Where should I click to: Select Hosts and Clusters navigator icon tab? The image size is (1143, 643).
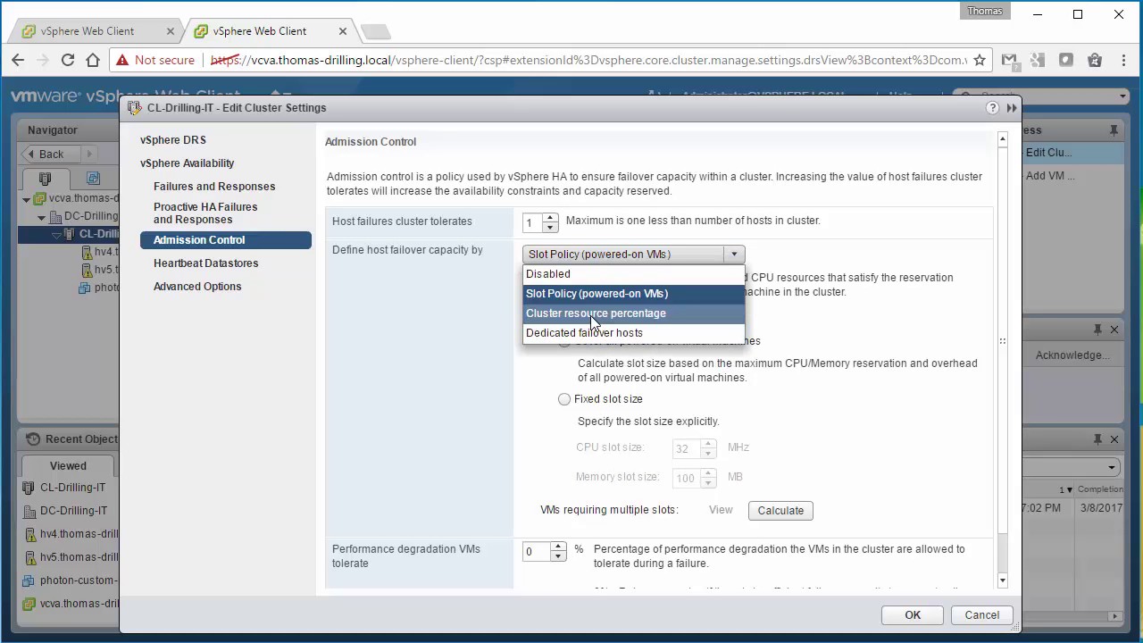click(x=46, y=179)
